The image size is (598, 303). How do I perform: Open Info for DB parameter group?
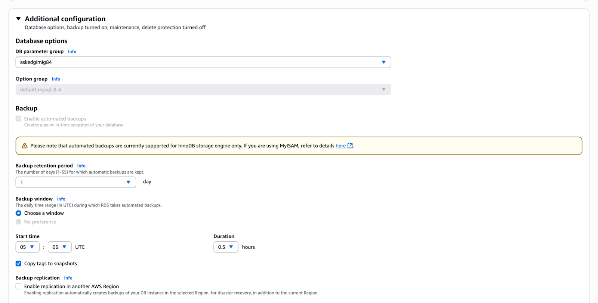(72, 52)
